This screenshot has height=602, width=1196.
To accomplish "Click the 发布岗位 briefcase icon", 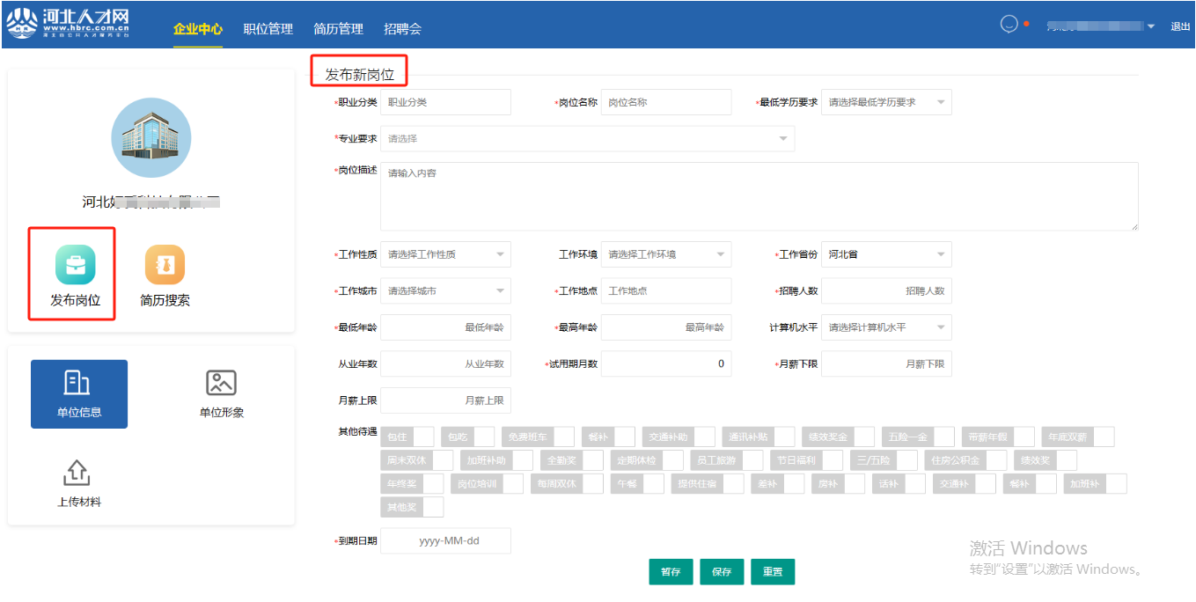I will coord(75,265).
